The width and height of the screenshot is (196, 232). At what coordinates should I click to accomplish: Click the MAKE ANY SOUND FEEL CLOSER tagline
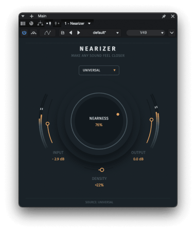[98, 56]
